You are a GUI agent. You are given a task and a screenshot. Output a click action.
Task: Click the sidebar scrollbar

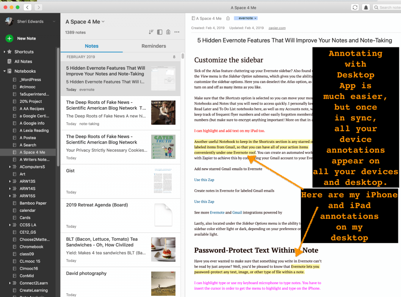click(x=58, y=107)
